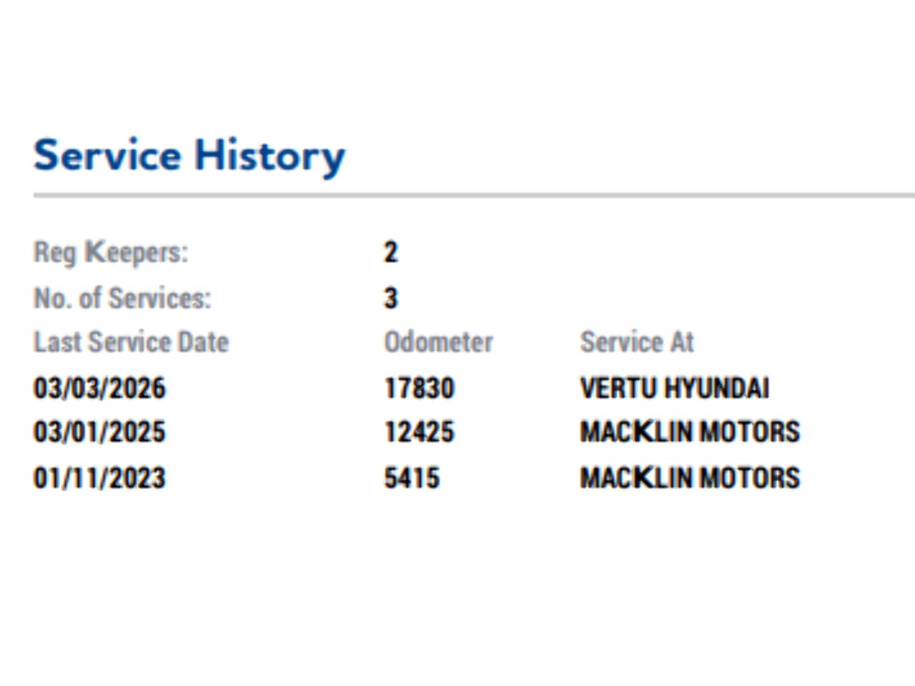The width and height of the screenshot is (915, 686).
Task: Click the horizontal divider under the heading
Action: [x=474, y=194]
